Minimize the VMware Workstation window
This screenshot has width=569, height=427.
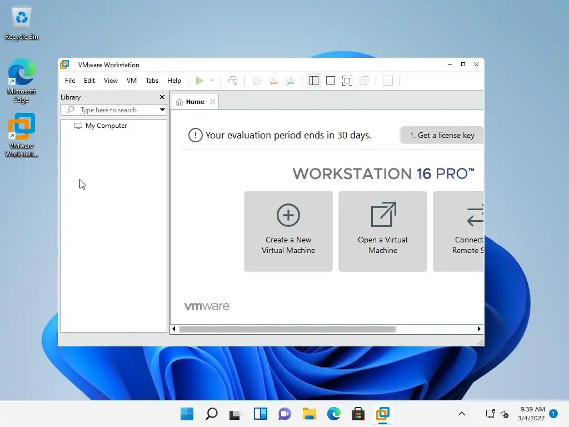(x=450, y=64)
